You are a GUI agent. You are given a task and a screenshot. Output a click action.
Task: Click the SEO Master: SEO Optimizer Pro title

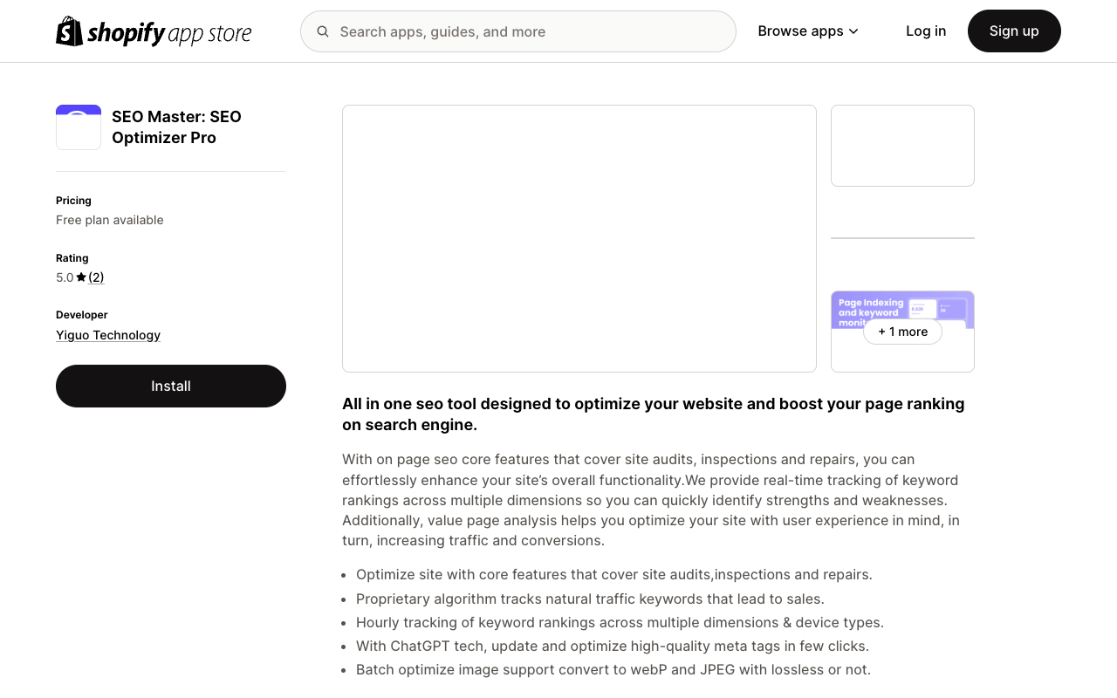[x=176, y=127]
